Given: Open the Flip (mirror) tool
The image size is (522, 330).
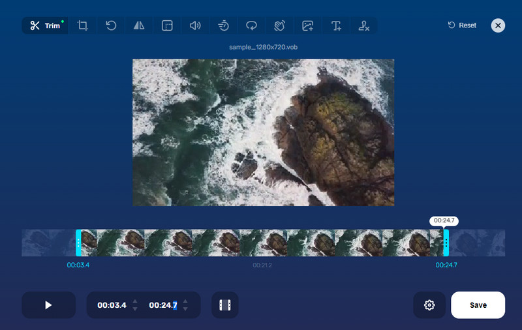Looking at the screenshot, I should 139,25.
